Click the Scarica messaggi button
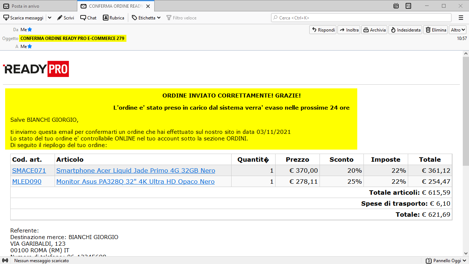469x264 pixels. 23,18
